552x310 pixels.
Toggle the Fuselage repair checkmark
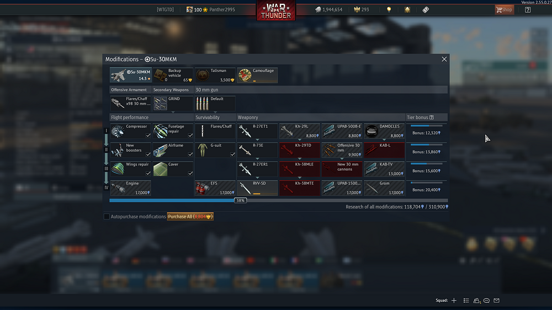190,136
